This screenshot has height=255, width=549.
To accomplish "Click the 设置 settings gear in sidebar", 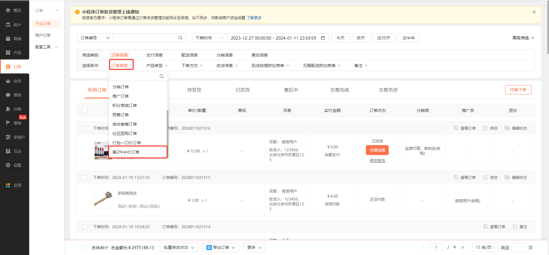I will 8,165.
